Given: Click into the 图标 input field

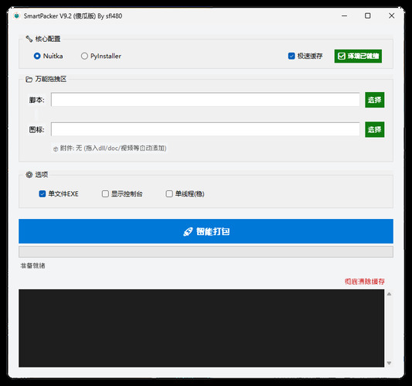Looking at the screenshot, I should pos(205,129).
